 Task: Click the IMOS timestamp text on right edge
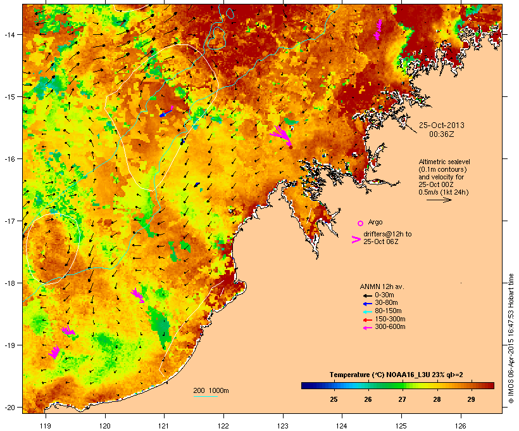point(511,338)
